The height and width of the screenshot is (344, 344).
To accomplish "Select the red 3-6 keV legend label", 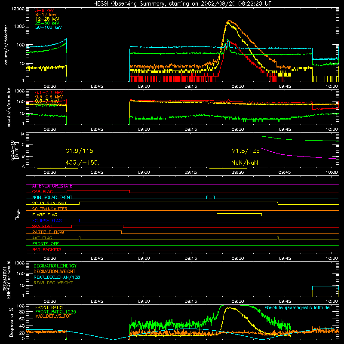I will click(45, 10).
